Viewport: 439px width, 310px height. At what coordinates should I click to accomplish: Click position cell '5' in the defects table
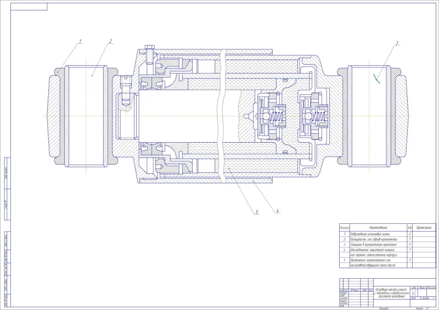coord(345,260)
